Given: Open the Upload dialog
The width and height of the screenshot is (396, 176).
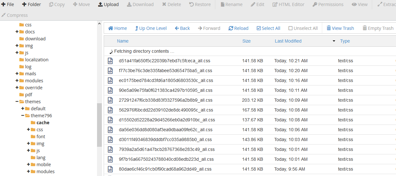Looking at the screenshot, I should (x=108, y=4).
